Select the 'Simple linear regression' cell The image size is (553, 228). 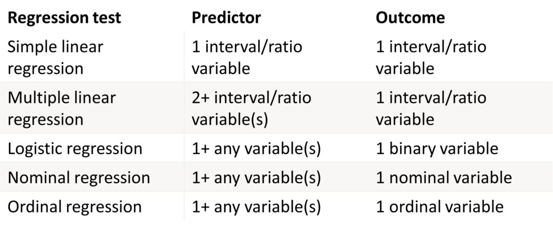click(x=56, y=57)
